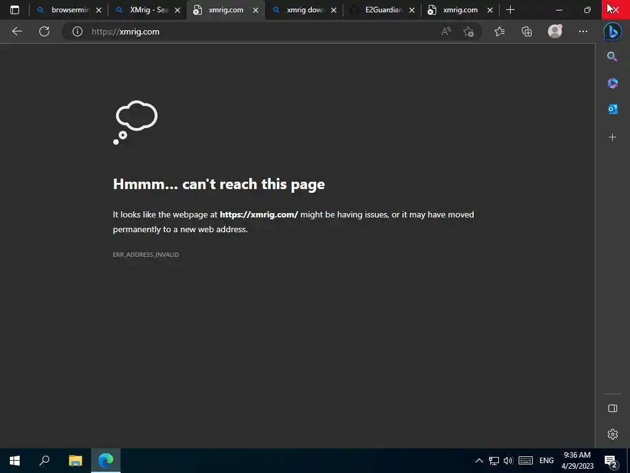
Task: Open the Favorites list
Action: 500,31
